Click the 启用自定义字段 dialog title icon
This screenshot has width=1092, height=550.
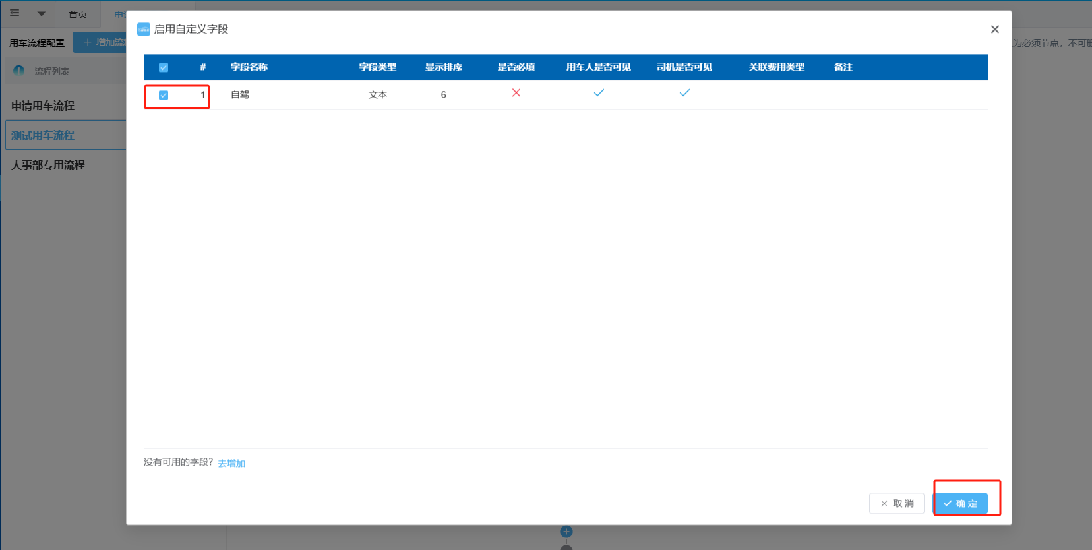coord(143,29)
